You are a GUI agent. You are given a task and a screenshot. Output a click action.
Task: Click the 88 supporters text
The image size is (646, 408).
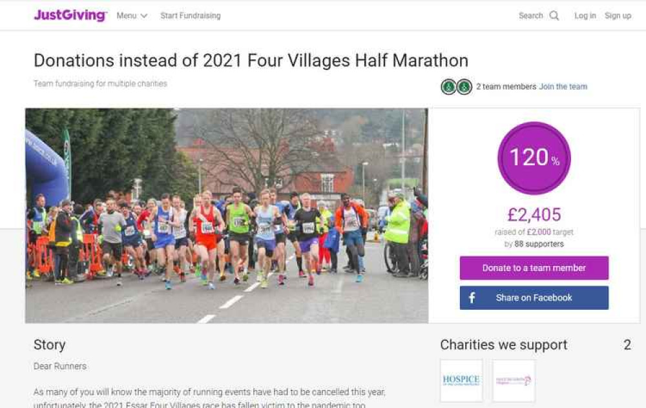click(x=539, y=244)
